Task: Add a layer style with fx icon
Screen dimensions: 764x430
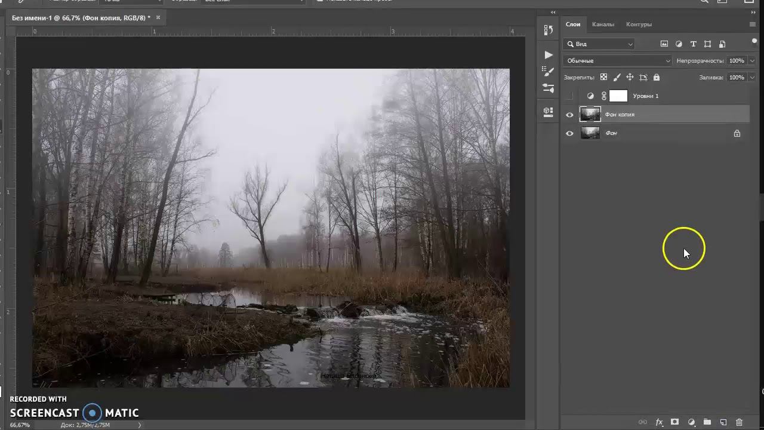Action: point(659,422)
